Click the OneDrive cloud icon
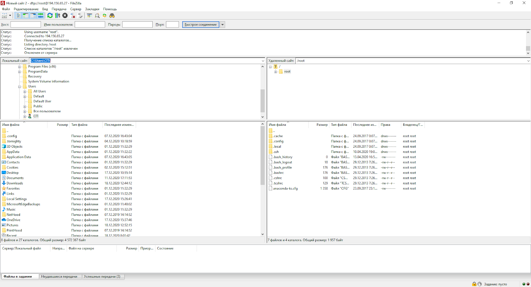The width and height of the screenshot is (531, 287). [4, 220]
